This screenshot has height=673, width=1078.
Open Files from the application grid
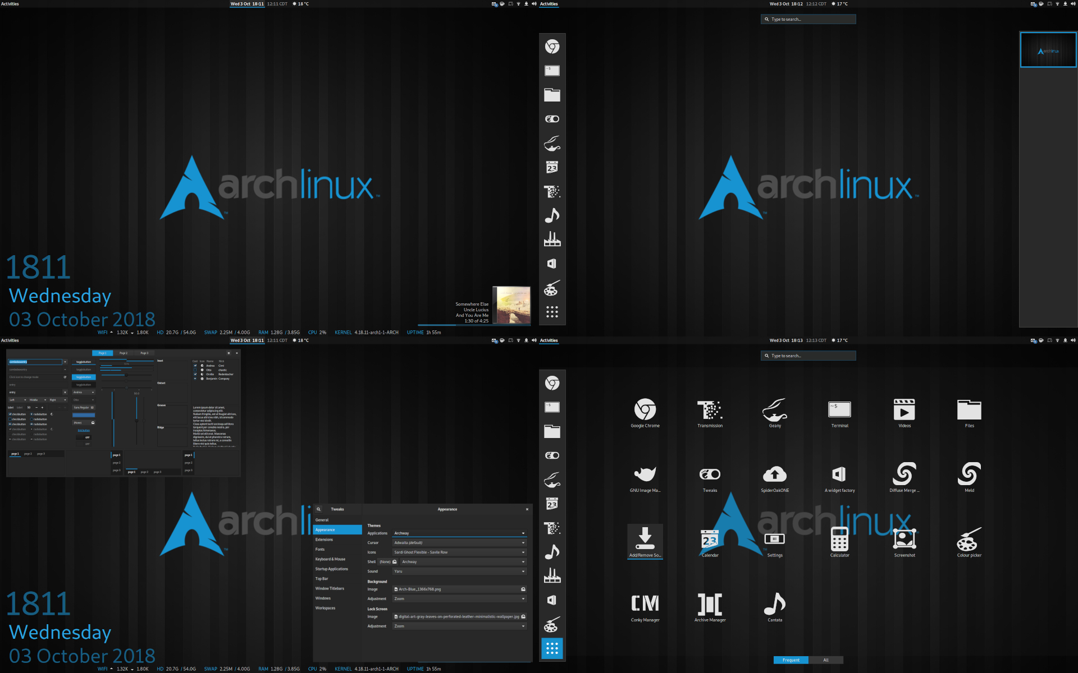click(x=970, y=413)
